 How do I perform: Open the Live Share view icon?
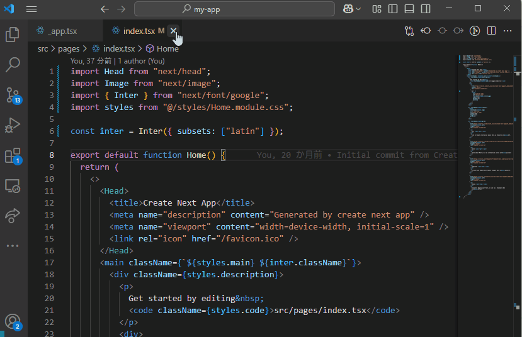[x=13, y=216]
